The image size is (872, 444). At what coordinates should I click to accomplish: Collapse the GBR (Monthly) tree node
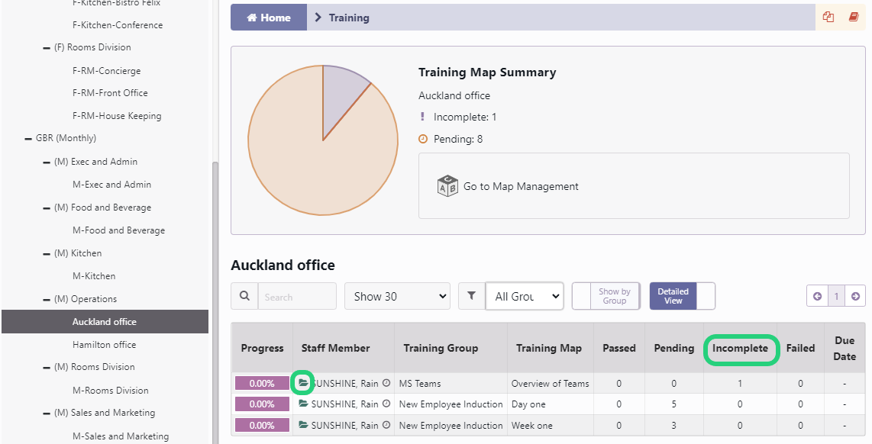tap(28, 138)
